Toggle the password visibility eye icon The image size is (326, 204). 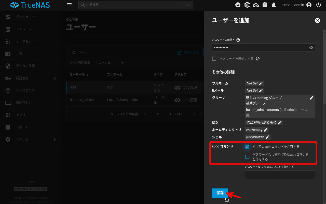tap(311, 47)
